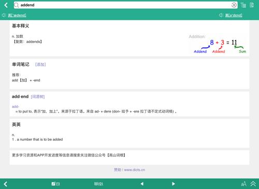Click the purple 'add-' root entry
The width and height of the screenshot is (259, 189).
click(x=16, y=107)
